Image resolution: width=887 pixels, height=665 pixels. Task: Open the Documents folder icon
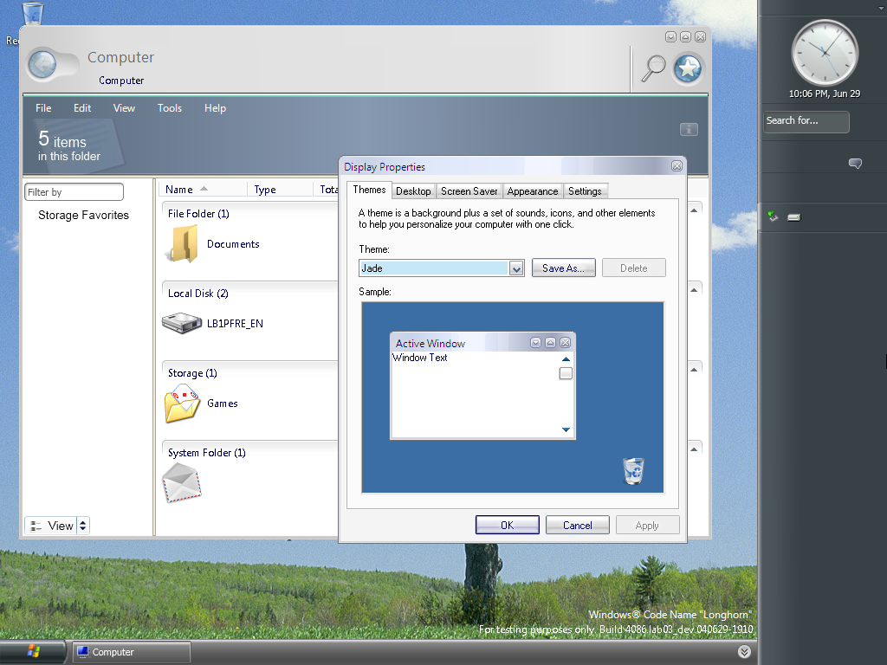[x=183, y=244]
